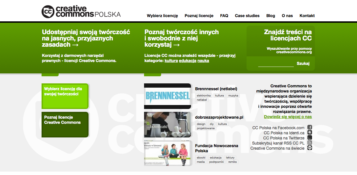Click the CC world icon
This screenshot has height=175, width=357.
310,148
